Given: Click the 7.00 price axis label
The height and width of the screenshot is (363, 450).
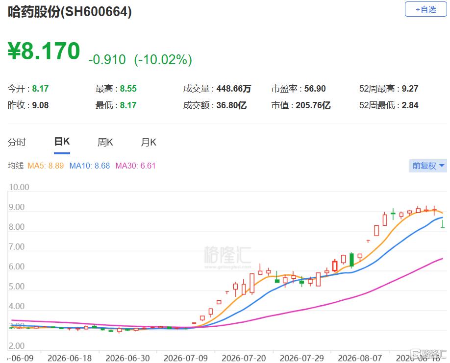Looking at the screenshot, I should click(x=17, y=246).
